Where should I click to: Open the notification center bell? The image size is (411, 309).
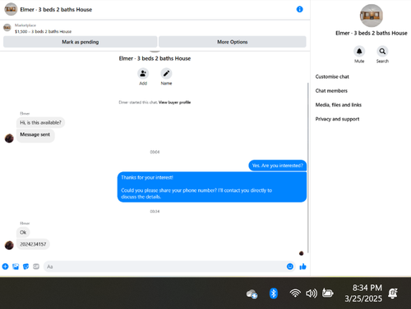point(393,293)
